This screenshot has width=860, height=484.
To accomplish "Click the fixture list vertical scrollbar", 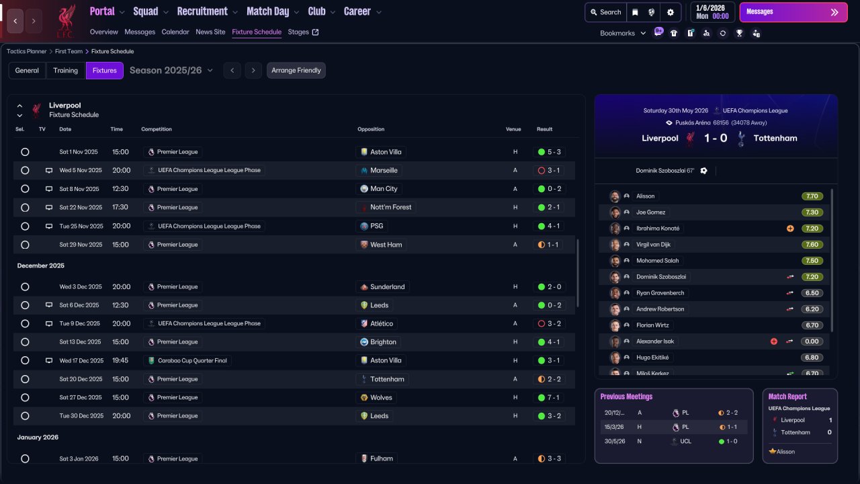I will 578,272.
